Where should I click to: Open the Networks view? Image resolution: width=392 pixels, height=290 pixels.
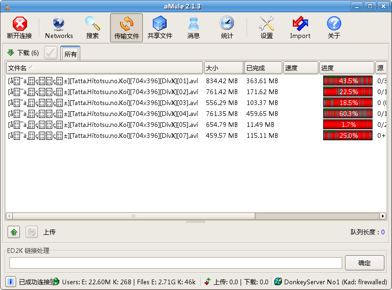coord(59,28)
